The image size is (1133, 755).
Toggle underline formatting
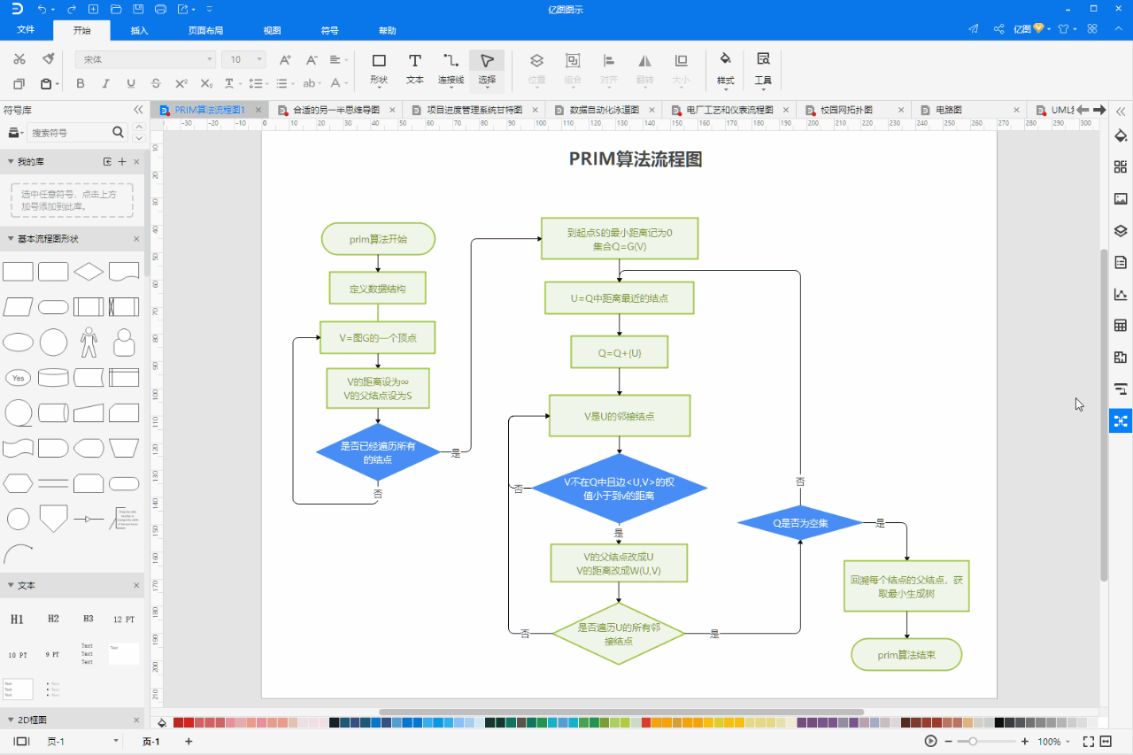[131, 84]
